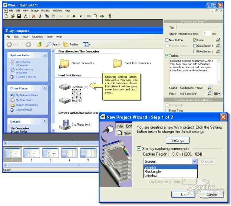The height and width of the screenshot is (206, 231).
Task: Enable the Next Button checkbox
Action: (x=167, y=40)
